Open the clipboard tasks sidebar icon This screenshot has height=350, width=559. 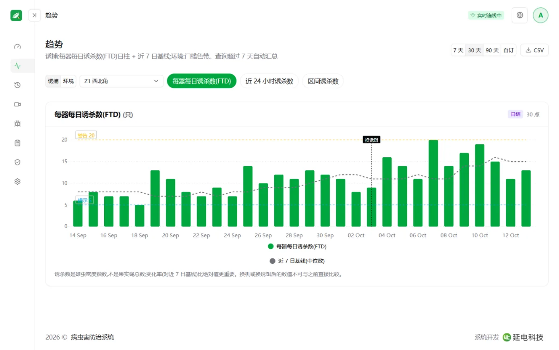17,143
